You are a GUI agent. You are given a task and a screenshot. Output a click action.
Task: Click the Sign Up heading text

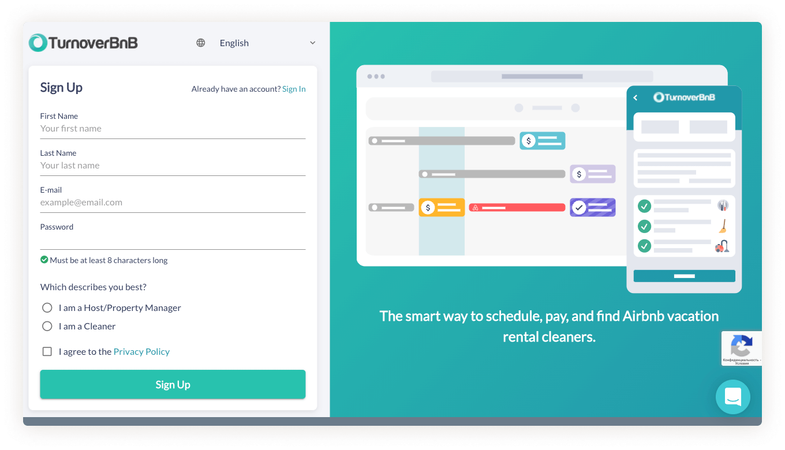click(61, 88)
